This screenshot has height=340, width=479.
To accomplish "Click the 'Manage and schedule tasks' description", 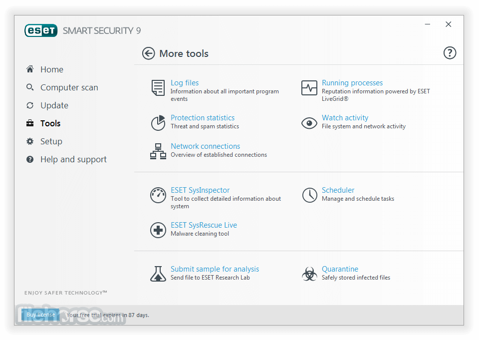I will (x=358, y=199).
